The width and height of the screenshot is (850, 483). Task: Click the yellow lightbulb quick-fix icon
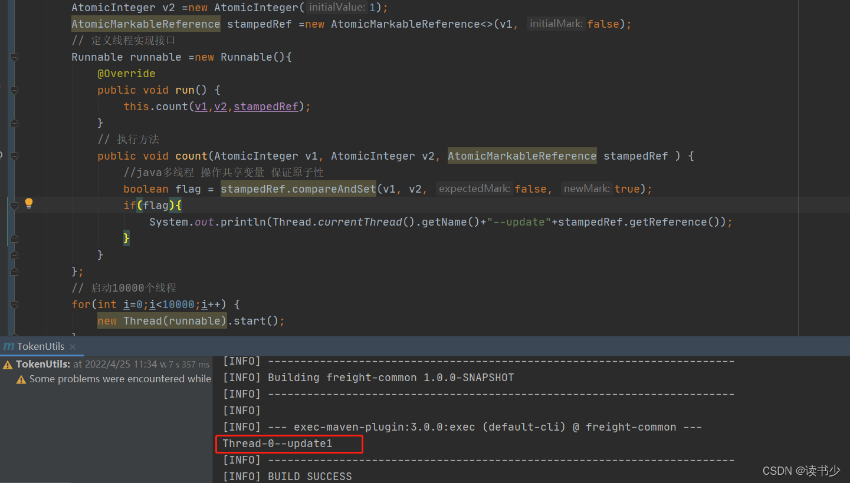29,204
